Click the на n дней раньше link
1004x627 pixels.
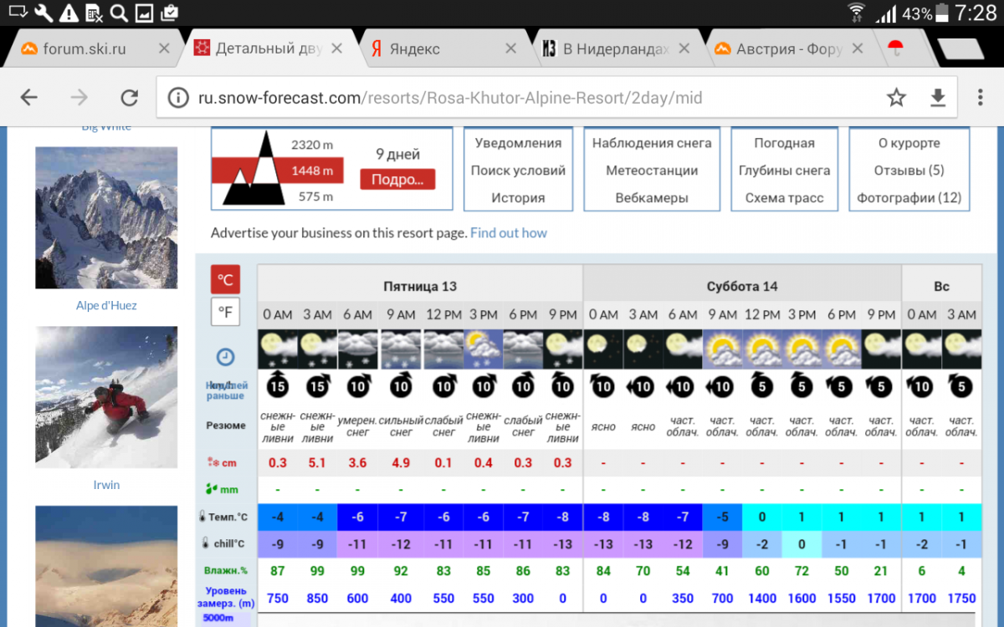coord(226,390)
